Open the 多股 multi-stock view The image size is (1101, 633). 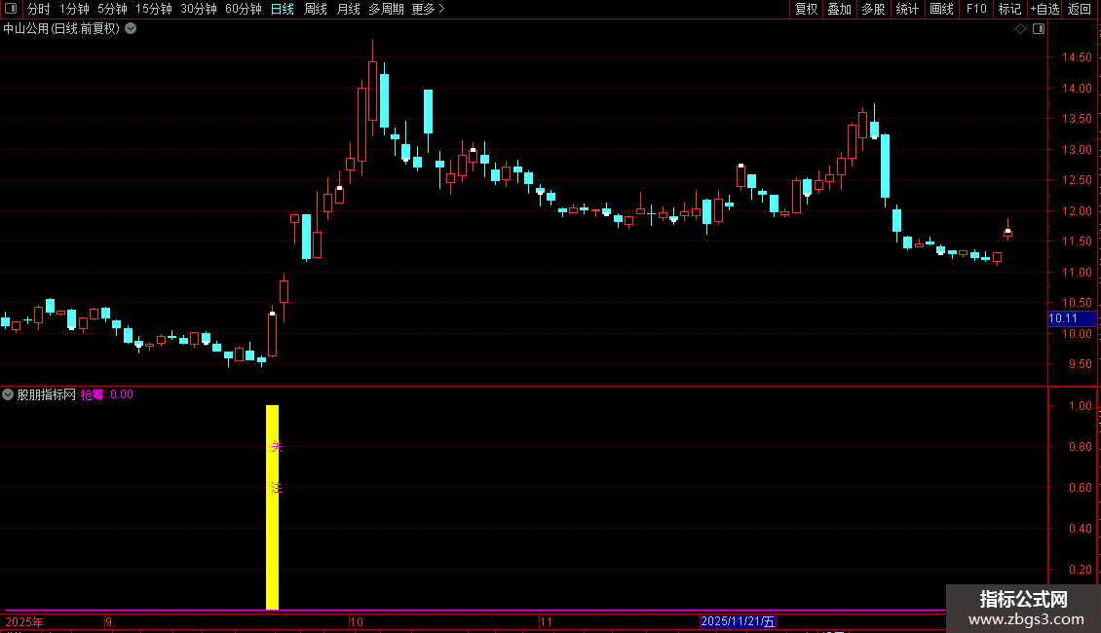click(x=873, y=9)
